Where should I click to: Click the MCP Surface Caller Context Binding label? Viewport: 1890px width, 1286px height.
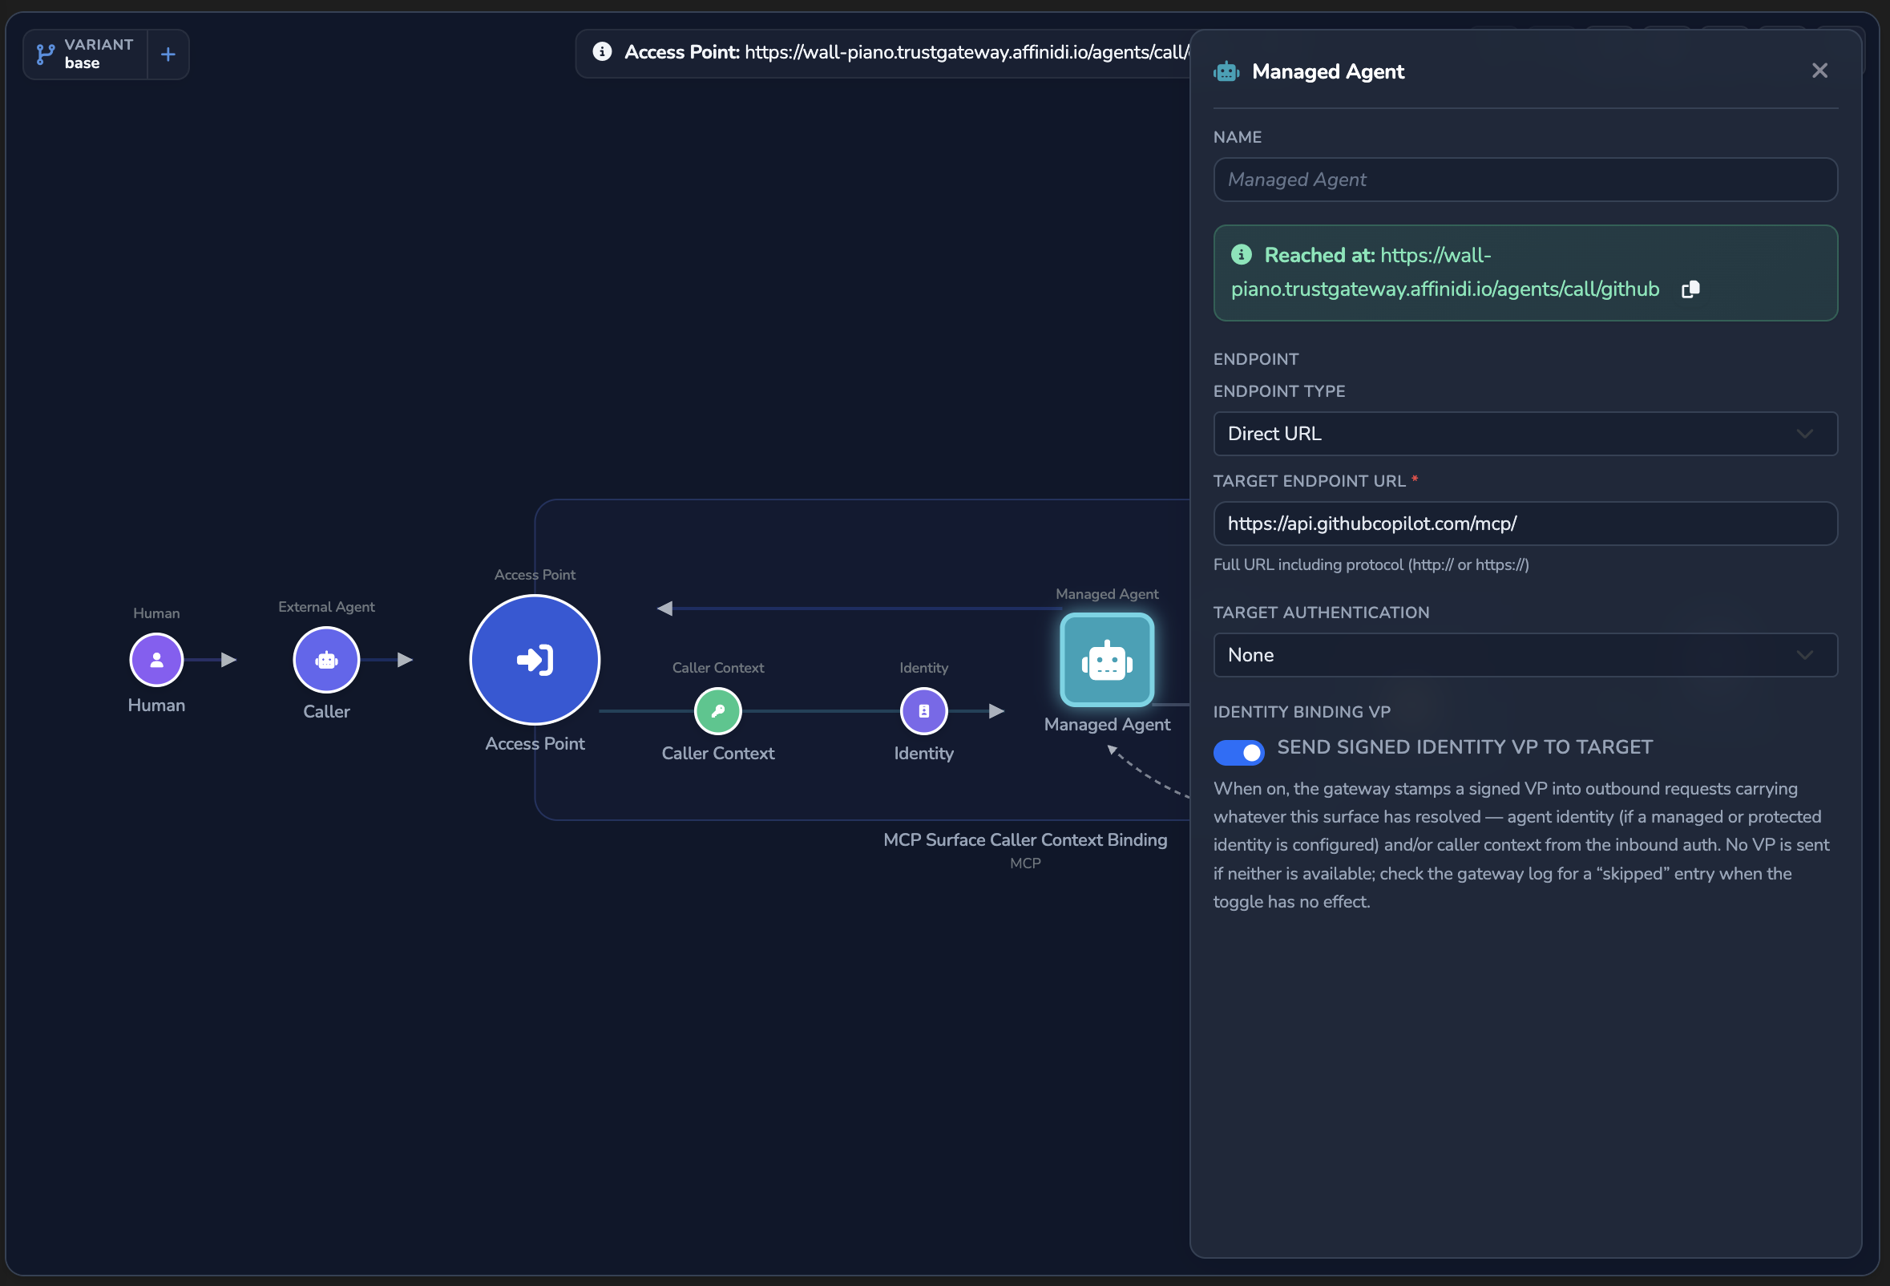point(1024,839)
